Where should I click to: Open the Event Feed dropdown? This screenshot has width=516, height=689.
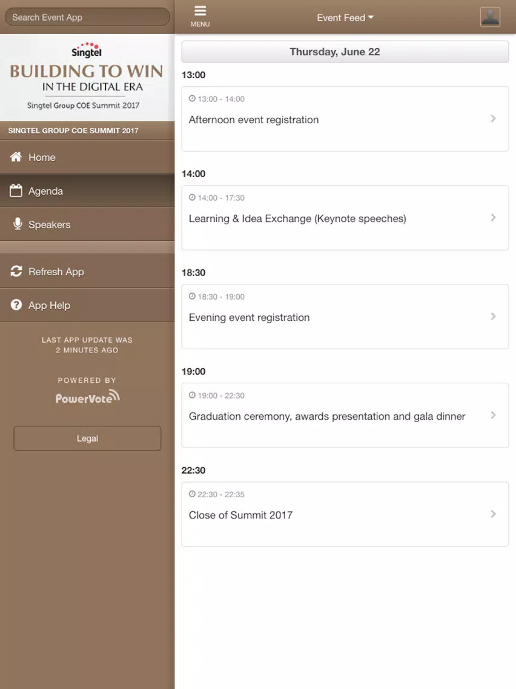(345, 18)
